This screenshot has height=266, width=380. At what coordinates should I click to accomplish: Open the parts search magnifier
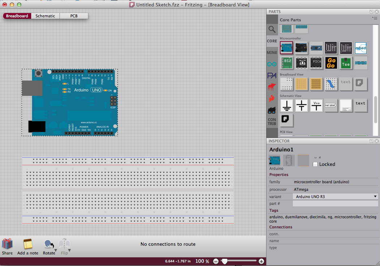coord(272,29)
